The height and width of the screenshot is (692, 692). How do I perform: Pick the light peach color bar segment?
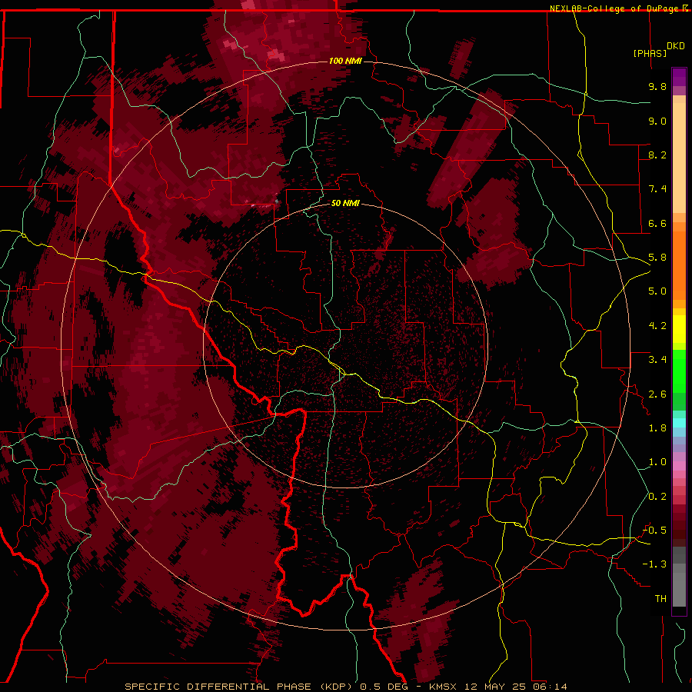click(679, 158)
